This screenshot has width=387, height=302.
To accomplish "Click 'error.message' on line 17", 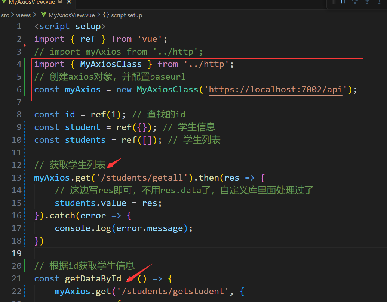I will pyautogui.click(x=150, y=228).
